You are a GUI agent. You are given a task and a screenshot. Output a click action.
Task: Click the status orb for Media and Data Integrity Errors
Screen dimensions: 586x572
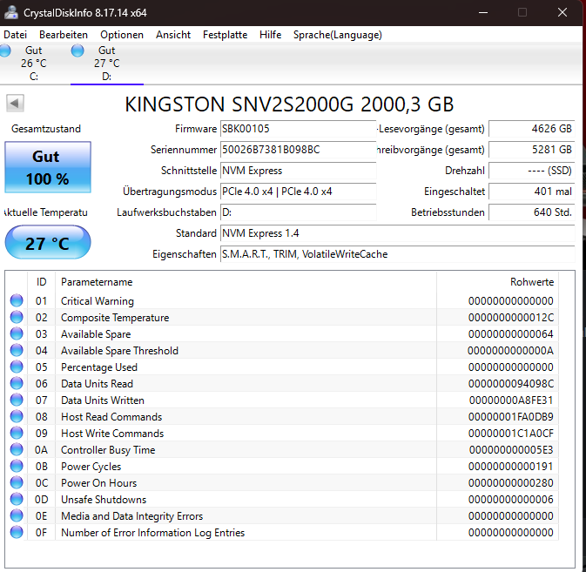[x=17, y=515]
